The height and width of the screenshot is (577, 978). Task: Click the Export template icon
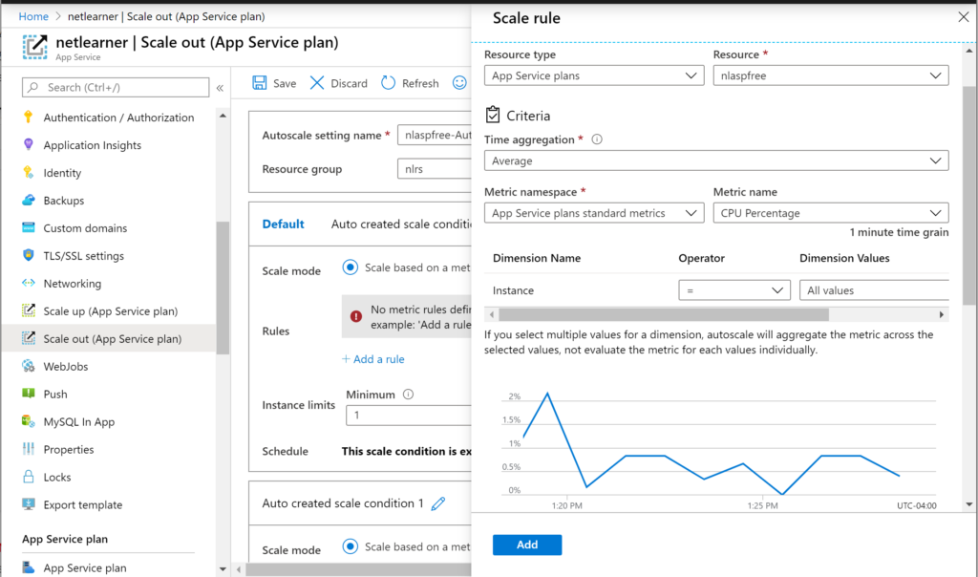(x=28, y=504)
